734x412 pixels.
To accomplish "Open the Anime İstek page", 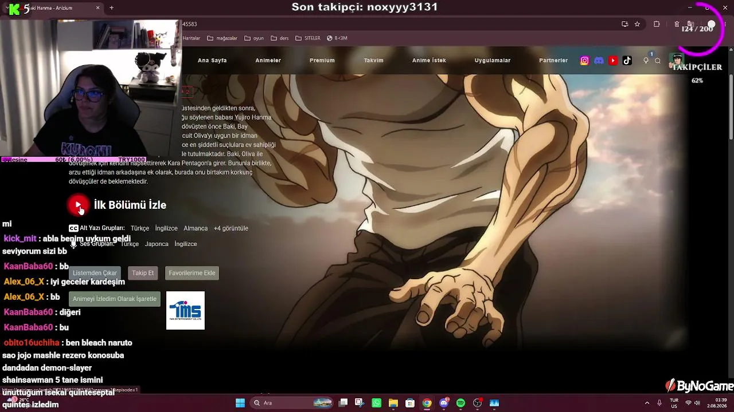I will coord(429,61).
